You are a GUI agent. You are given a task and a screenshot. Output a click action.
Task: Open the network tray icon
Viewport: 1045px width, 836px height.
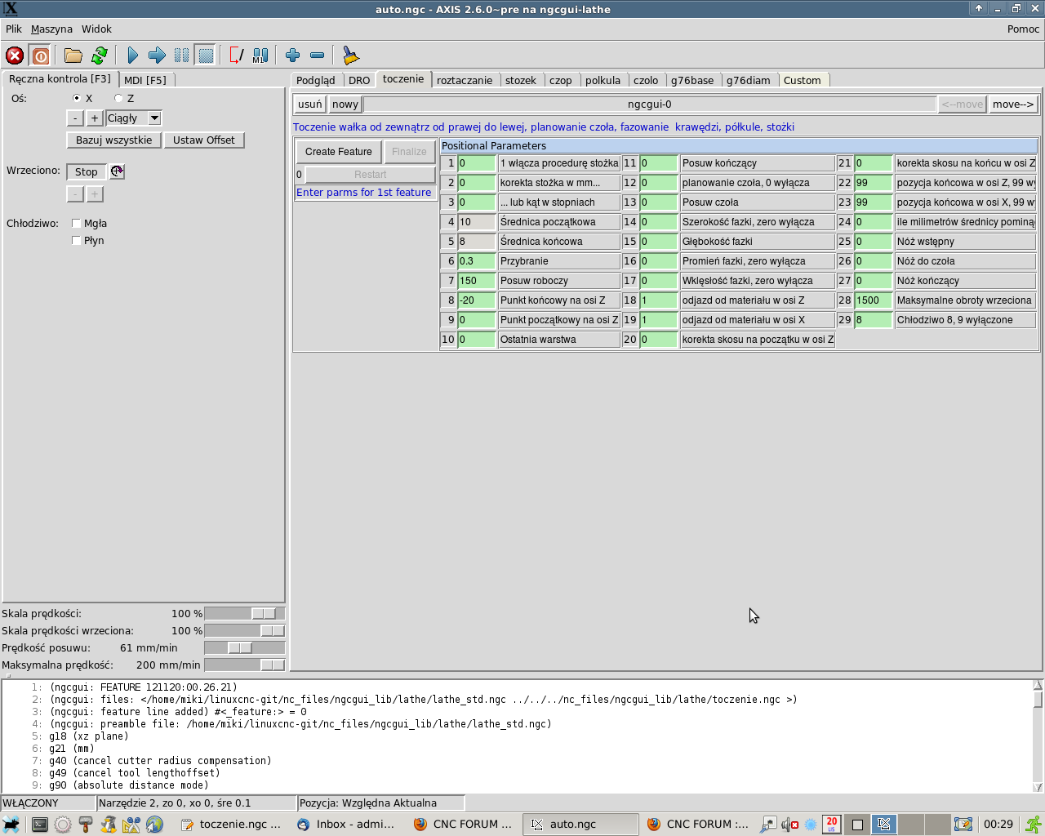click(768, 825)
